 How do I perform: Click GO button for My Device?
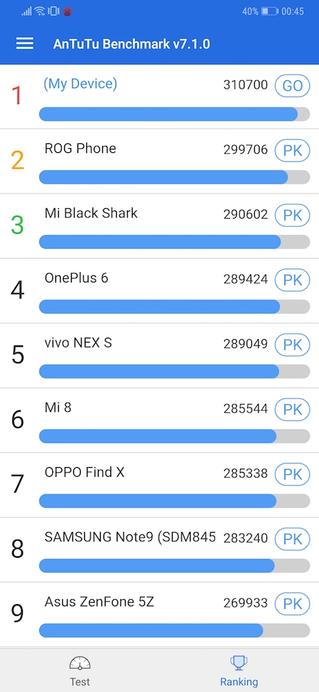(293, 86)
